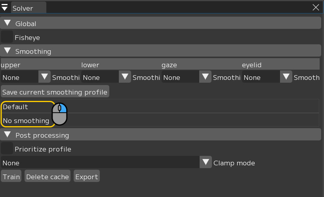Toggle the Prioritize profile checkbox
The image size is (324, 197).
(7, 149)
